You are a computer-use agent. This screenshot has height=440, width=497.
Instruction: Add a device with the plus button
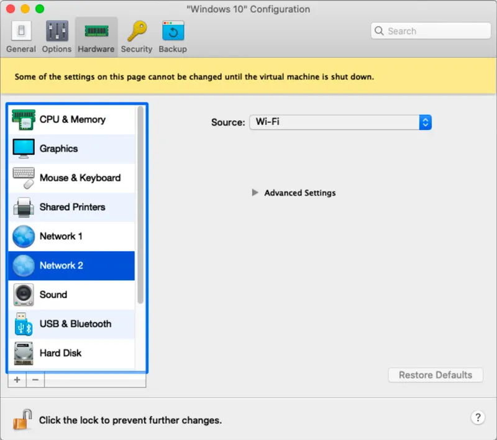tap(17, 380)
